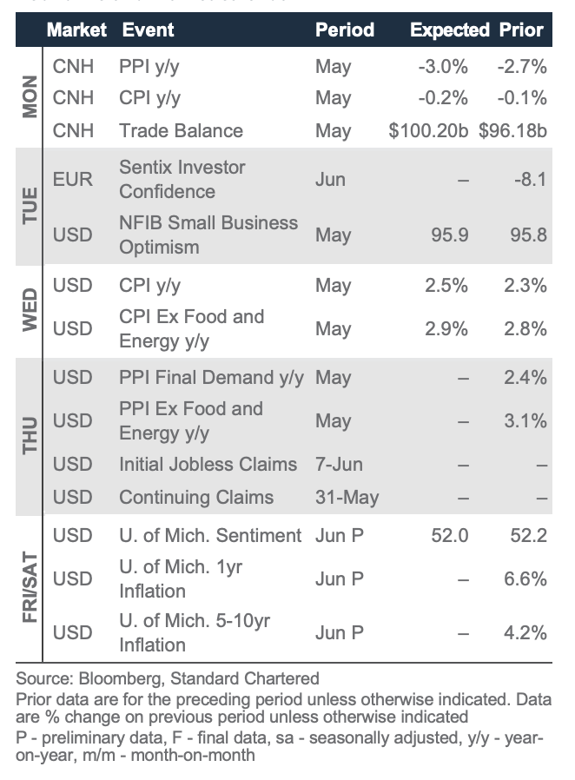Select the TUE day label
The image size is (575, 780).
(x=30, y=206)
